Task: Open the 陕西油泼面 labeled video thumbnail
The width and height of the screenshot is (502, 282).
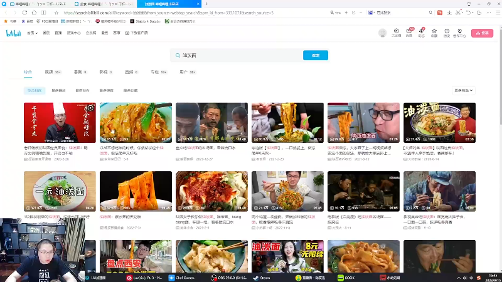Action: coord(363,123)
